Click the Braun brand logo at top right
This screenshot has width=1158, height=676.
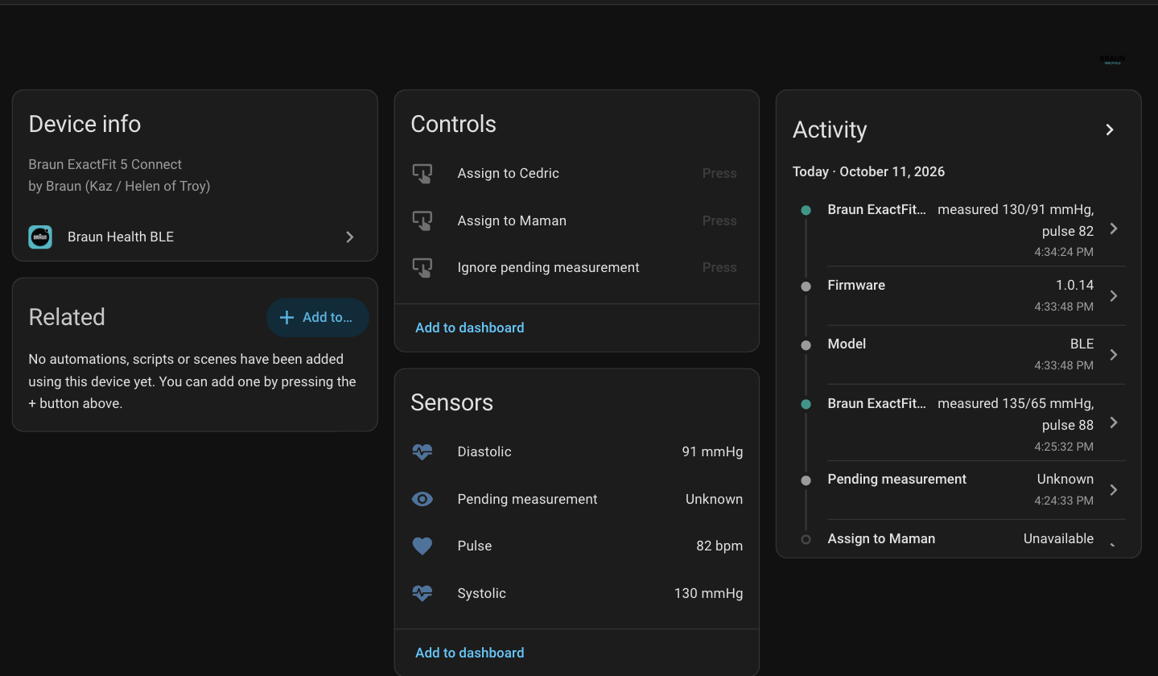[1112, 60]
